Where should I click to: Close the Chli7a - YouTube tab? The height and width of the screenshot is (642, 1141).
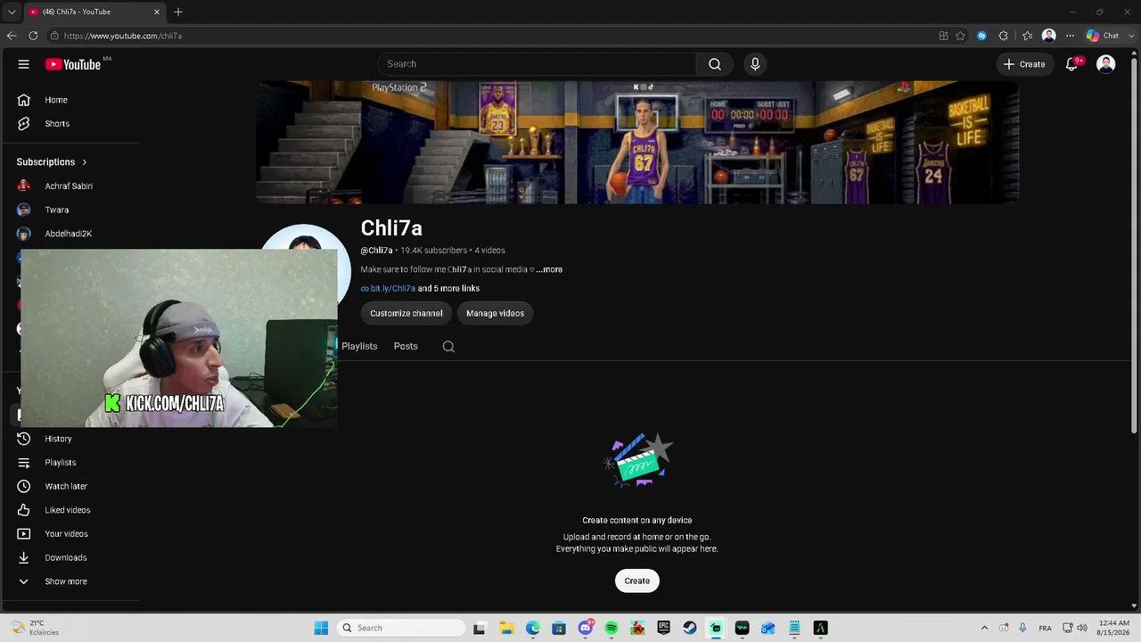pyautogui.click(x=157, y=12)
